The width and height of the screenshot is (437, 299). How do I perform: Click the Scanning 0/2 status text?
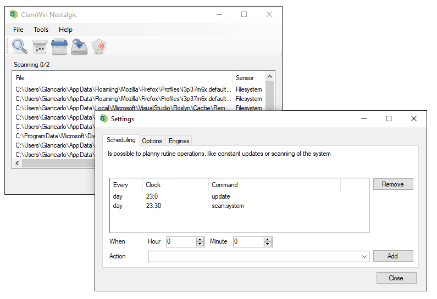pyautogui.click(x=31, y=65)
